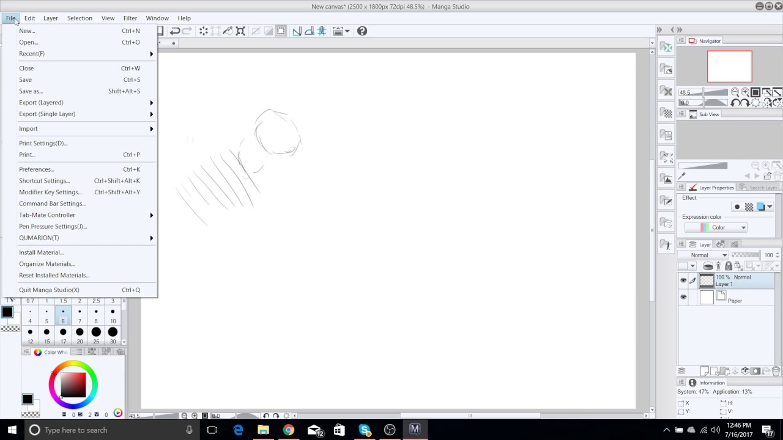Image resolution: width=783 pixels, height=440 pixels.
Task: Open the Edit menu
Action: coord(29,18)
